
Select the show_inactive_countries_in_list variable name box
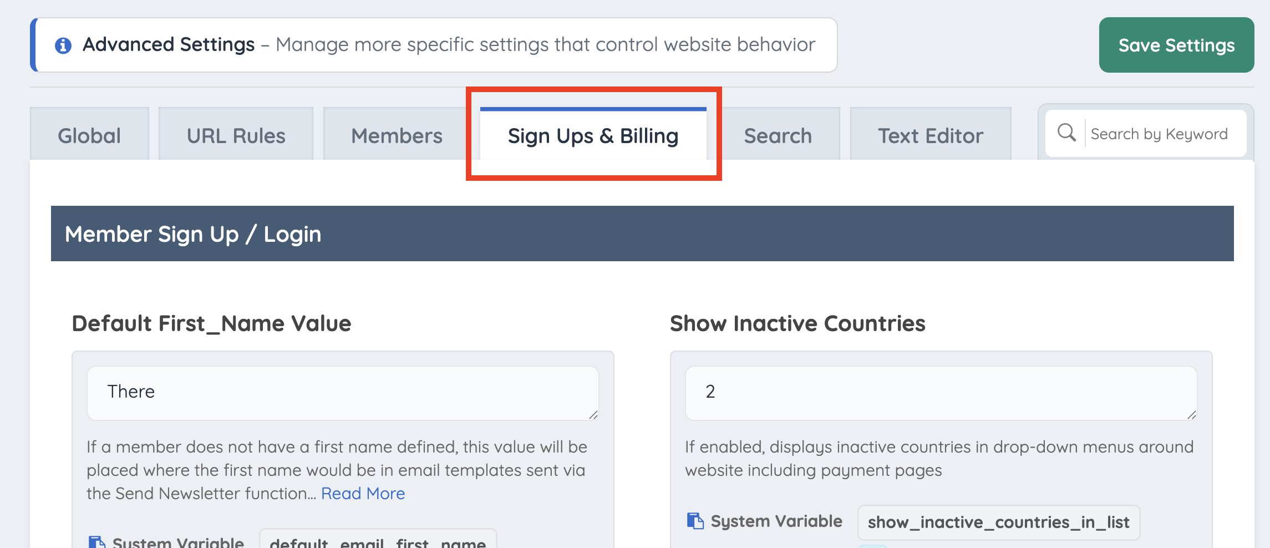click(998, 522)
